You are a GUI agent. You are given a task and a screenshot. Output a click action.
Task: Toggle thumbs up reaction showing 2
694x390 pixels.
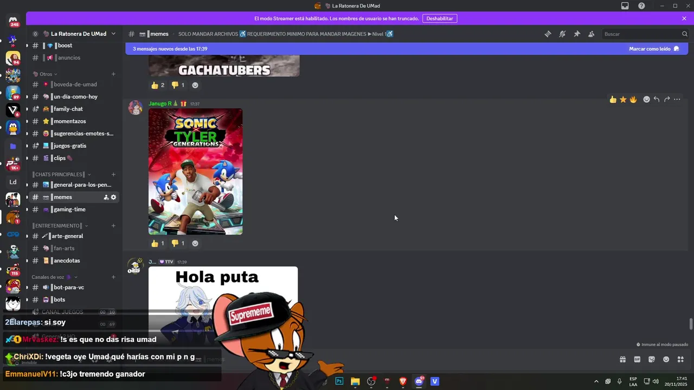pos(158,85)
